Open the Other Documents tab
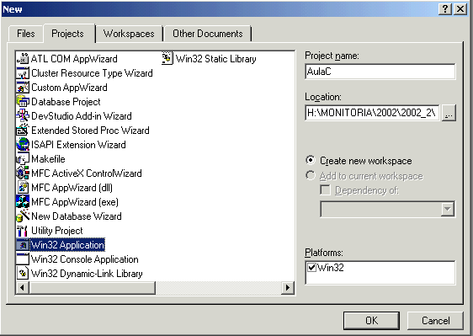Image resolution: width=473 pixels, height=336 pixels. pyautogui.click(x=208, y=34)
